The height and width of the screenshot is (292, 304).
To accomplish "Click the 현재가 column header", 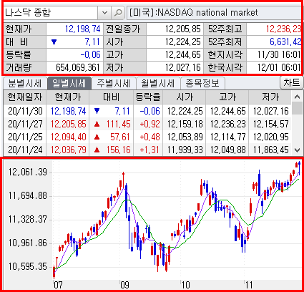I will pyautogui.click(x=68, y=97).
